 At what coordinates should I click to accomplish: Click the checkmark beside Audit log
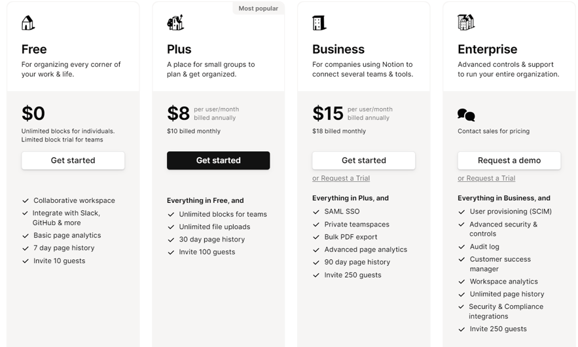click(461, 247)
